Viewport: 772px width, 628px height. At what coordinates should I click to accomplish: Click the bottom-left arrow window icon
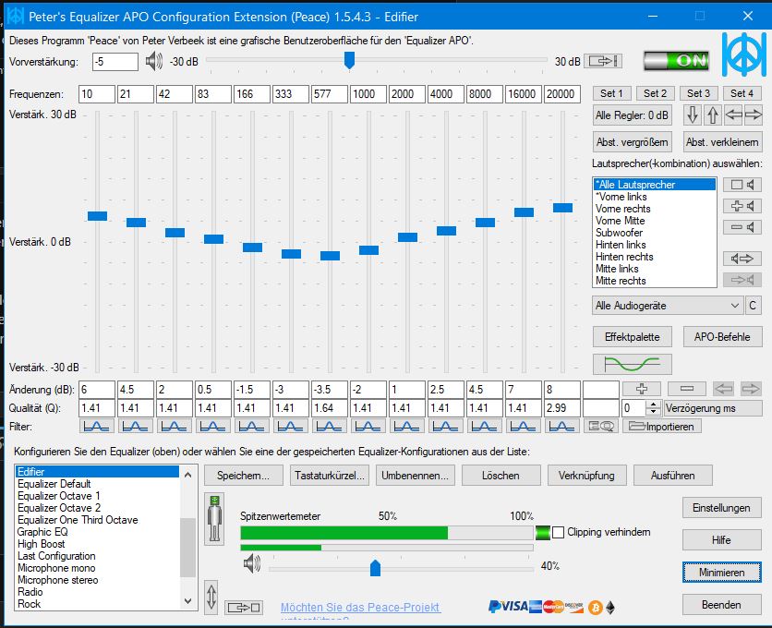[243, 608]
